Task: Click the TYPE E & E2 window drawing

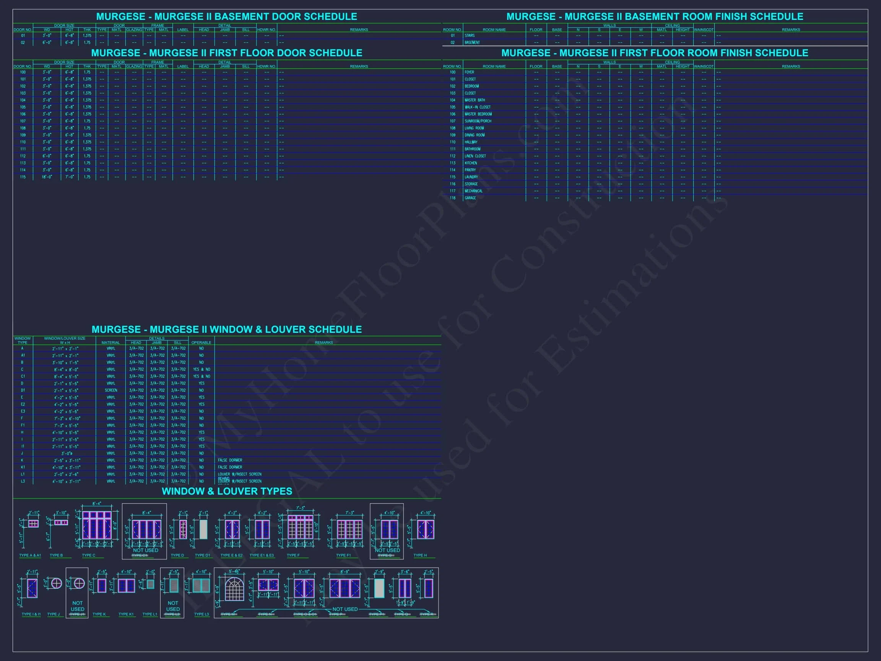Action: 232,529
